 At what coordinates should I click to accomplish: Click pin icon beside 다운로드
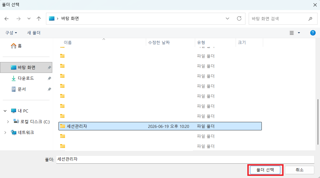[49, 78]
